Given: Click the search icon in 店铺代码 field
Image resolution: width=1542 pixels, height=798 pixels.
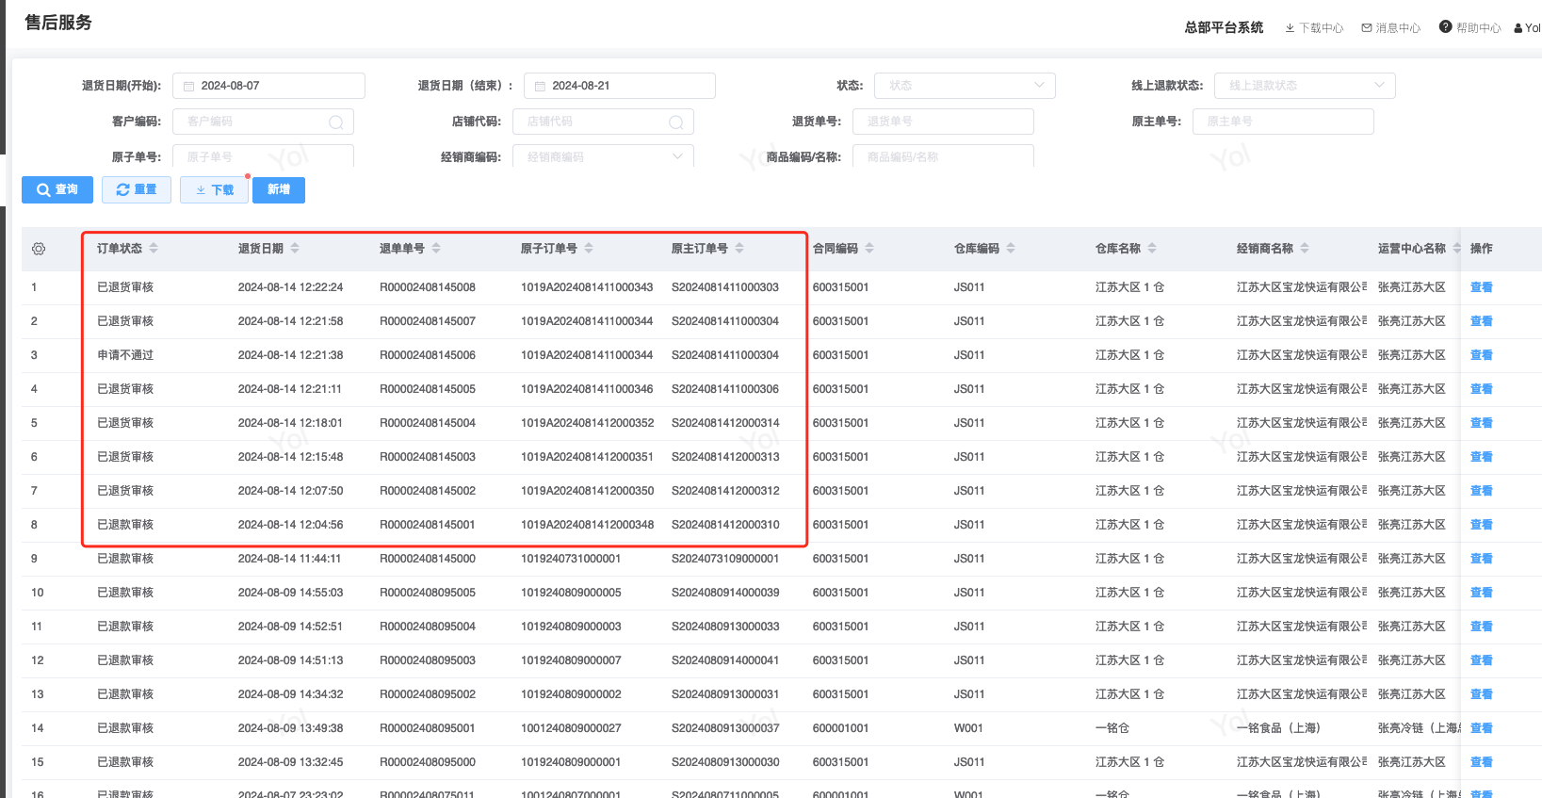Looking at the screenshot, I should [x=675, y=122].
